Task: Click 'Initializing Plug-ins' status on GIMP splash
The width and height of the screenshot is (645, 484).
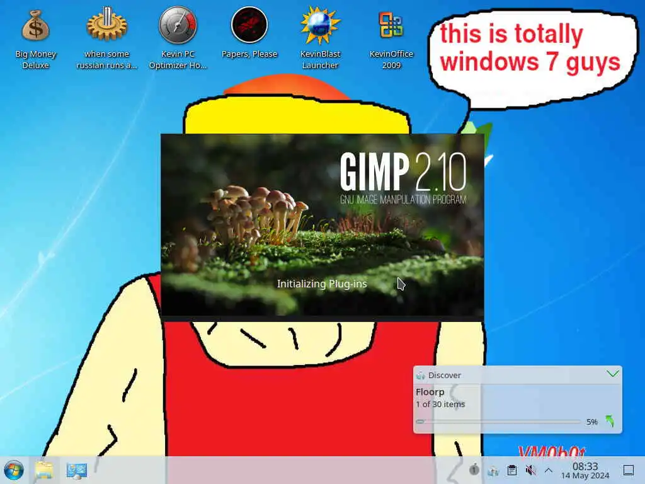Action: (x=322, y=284)
